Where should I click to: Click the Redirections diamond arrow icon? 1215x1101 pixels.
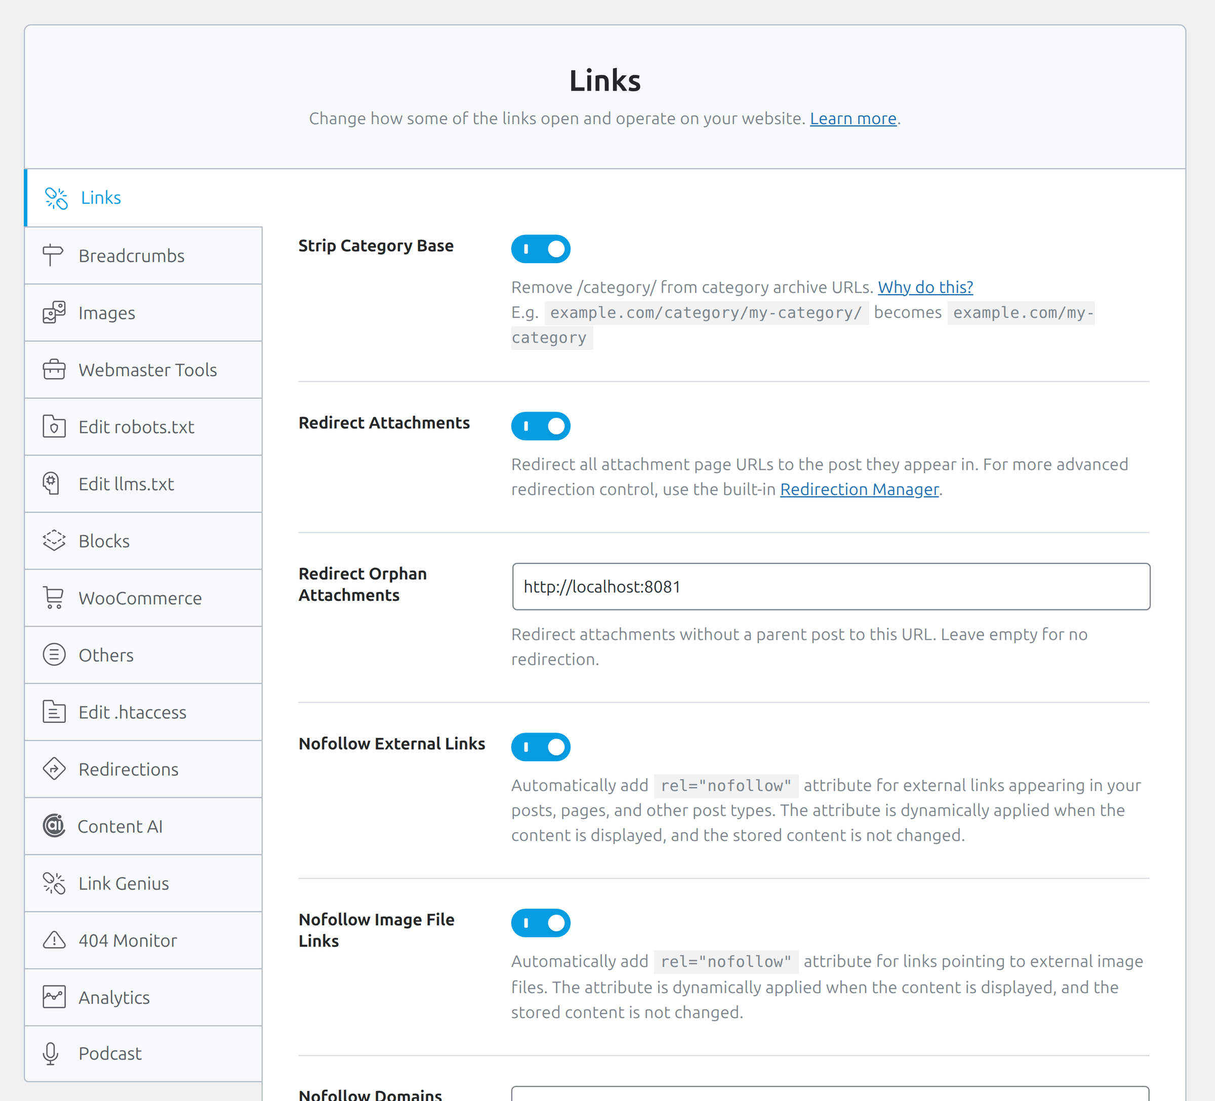tap(54, 769)
